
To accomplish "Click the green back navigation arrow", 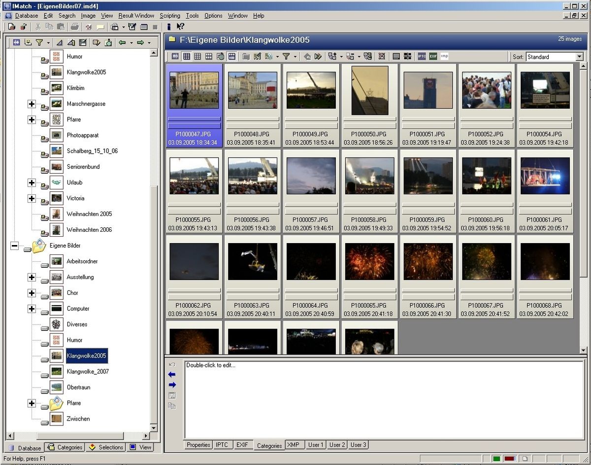I will click(122, 42).
